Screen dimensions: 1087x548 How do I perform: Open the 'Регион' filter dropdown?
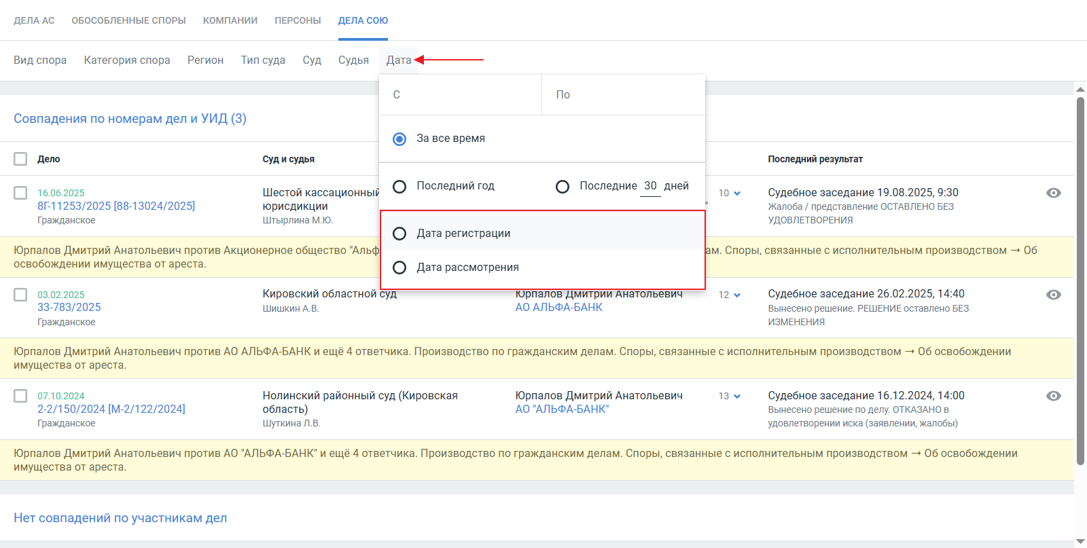click(x=205, y=60)
